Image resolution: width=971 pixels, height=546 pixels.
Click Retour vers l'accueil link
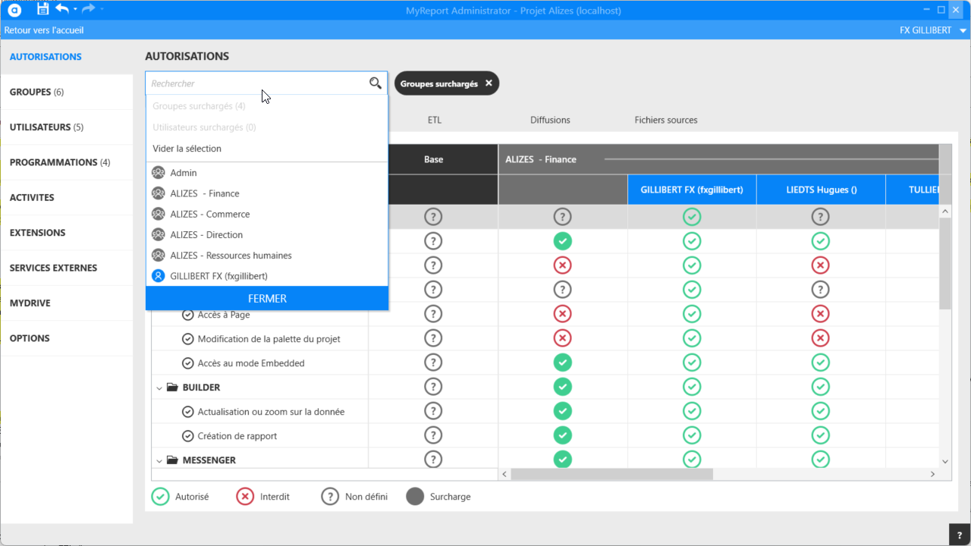[44, 30]
